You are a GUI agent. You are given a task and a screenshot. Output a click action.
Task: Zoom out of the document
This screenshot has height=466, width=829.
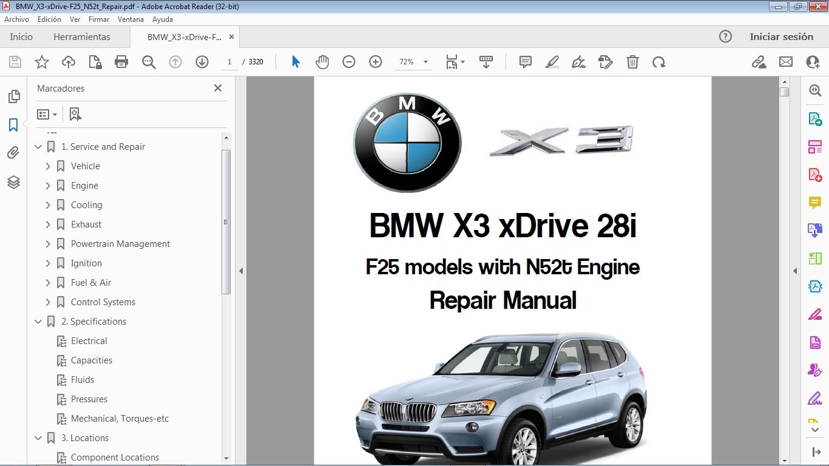[348, 61]
